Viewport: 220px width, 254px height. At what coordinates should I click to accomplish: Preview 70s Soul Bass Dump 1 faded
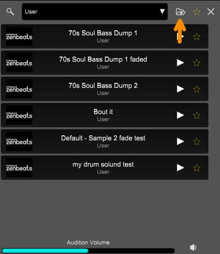pos(180,63)
